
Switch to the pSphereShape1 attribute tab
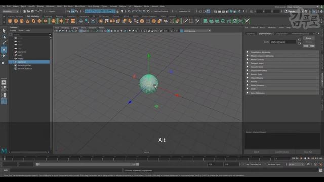[265, 34]
